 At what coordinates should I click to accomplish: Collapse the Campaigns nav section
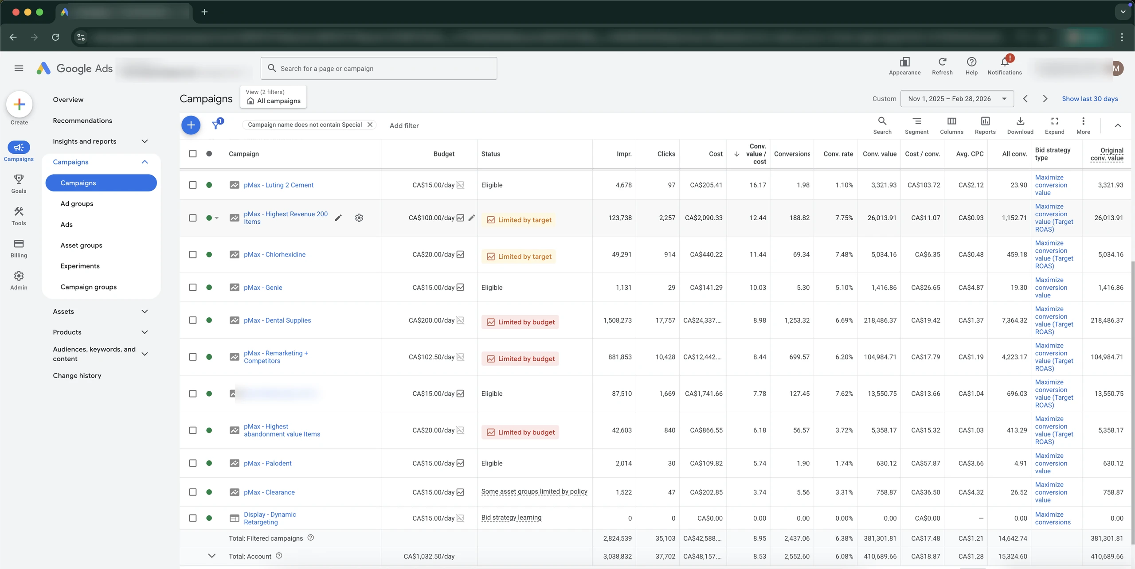point(145,162)
